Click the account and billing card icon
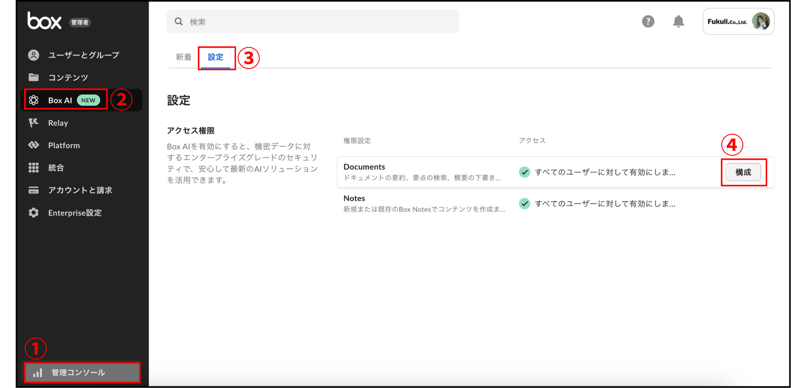The image size is (791, 388). (x=34, y=190)
